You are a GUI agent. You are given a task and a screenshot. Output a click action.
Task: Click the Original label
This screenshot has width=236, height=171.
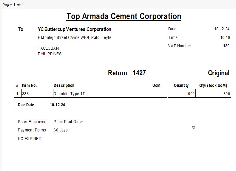tap(219, 73)
